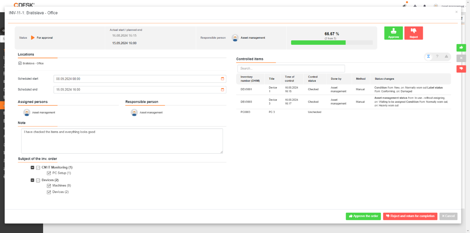Click the 66.67 % percentage text
The height and width of the screenshot is (233, 470).
(x=332, y=34)
